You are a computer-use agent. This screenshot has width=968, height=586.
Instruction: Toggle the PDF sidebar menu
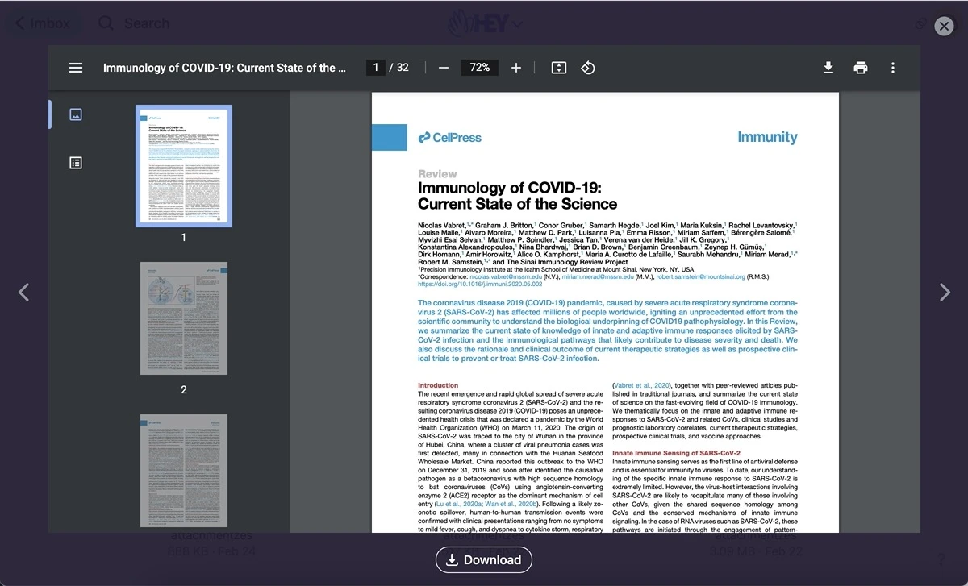pyautogui.click(x=76, y=68)
